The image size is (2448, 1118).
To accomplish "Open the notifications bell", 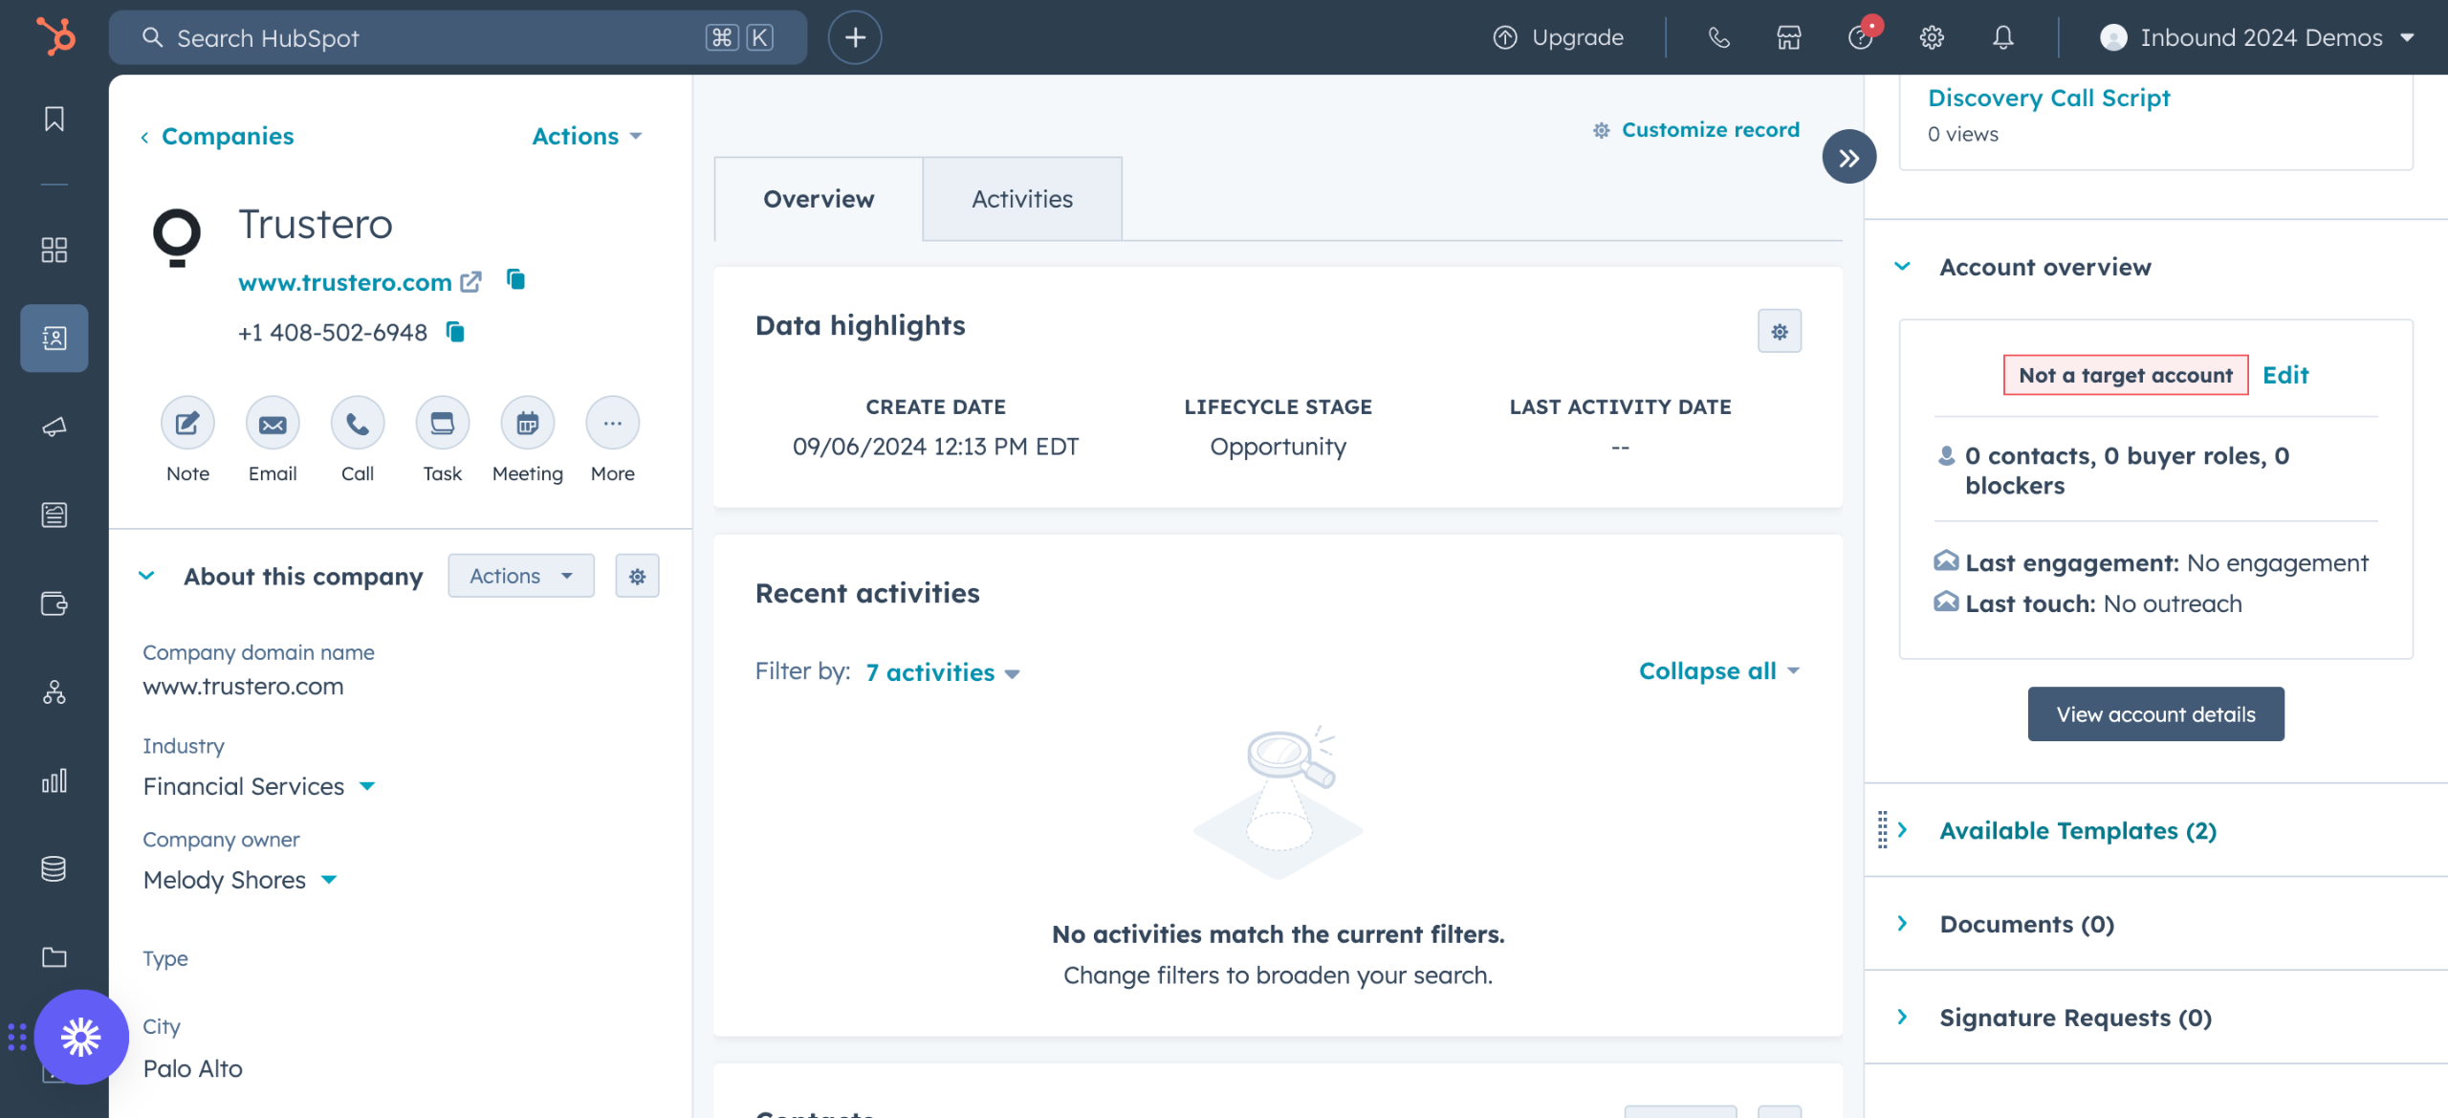I will tap(2002, 37).
